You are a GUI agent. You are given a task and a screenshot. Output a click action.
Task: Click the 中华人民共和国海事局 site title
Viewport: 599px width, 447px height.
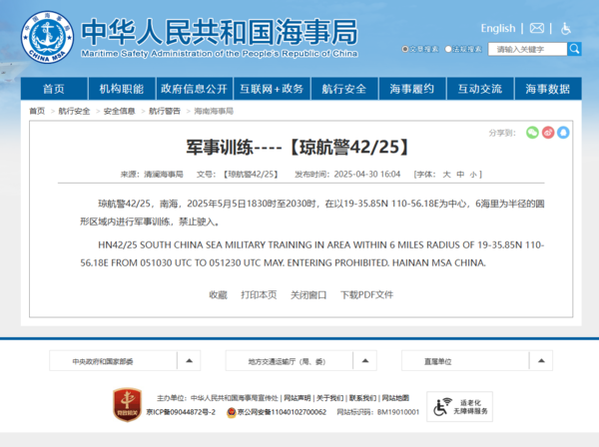click(x=220, y=32)
